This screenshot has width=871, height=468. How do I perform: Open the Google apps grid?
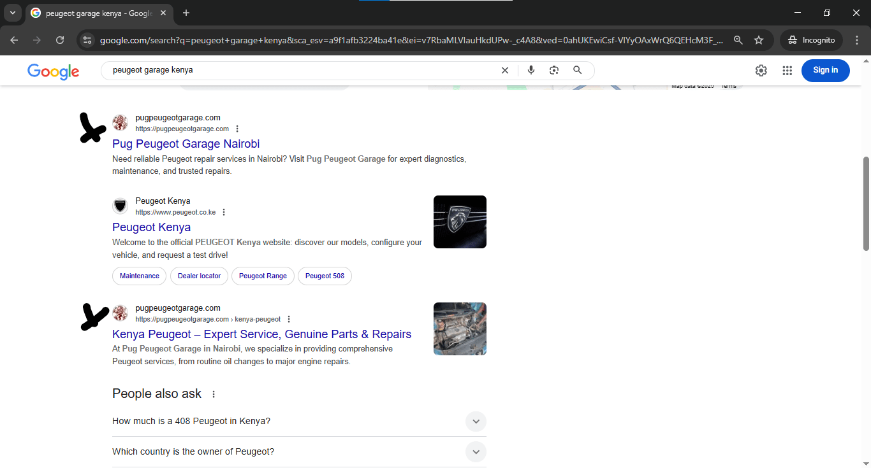[x=787, y=71]
